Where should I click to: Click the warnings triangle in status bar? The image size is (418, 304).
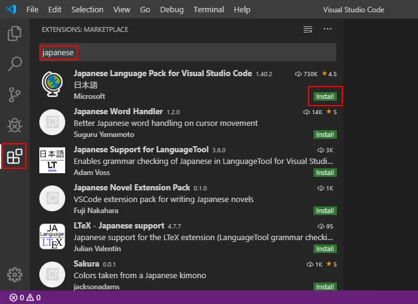pyautogui.click(x=30, y=297)
